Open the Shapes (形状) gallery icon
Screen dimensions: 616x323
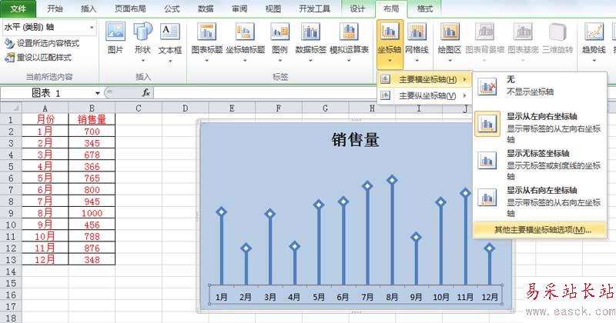142,32
